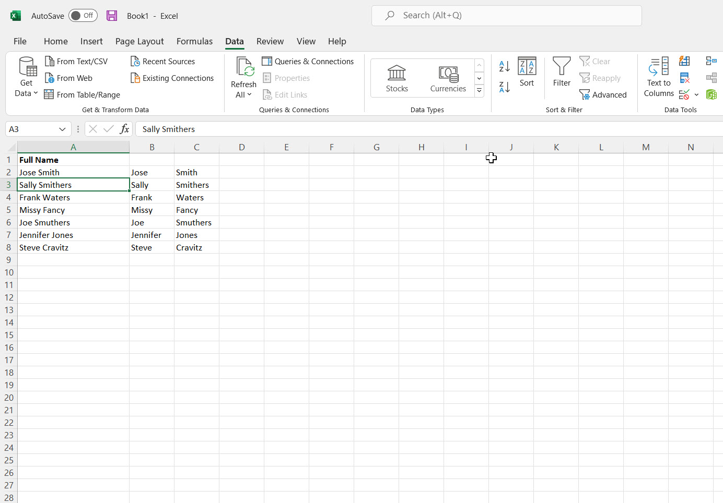This screenshot has width=723, height=503.
Task: Open Data Validation
Action: click(x=684, y=95)
